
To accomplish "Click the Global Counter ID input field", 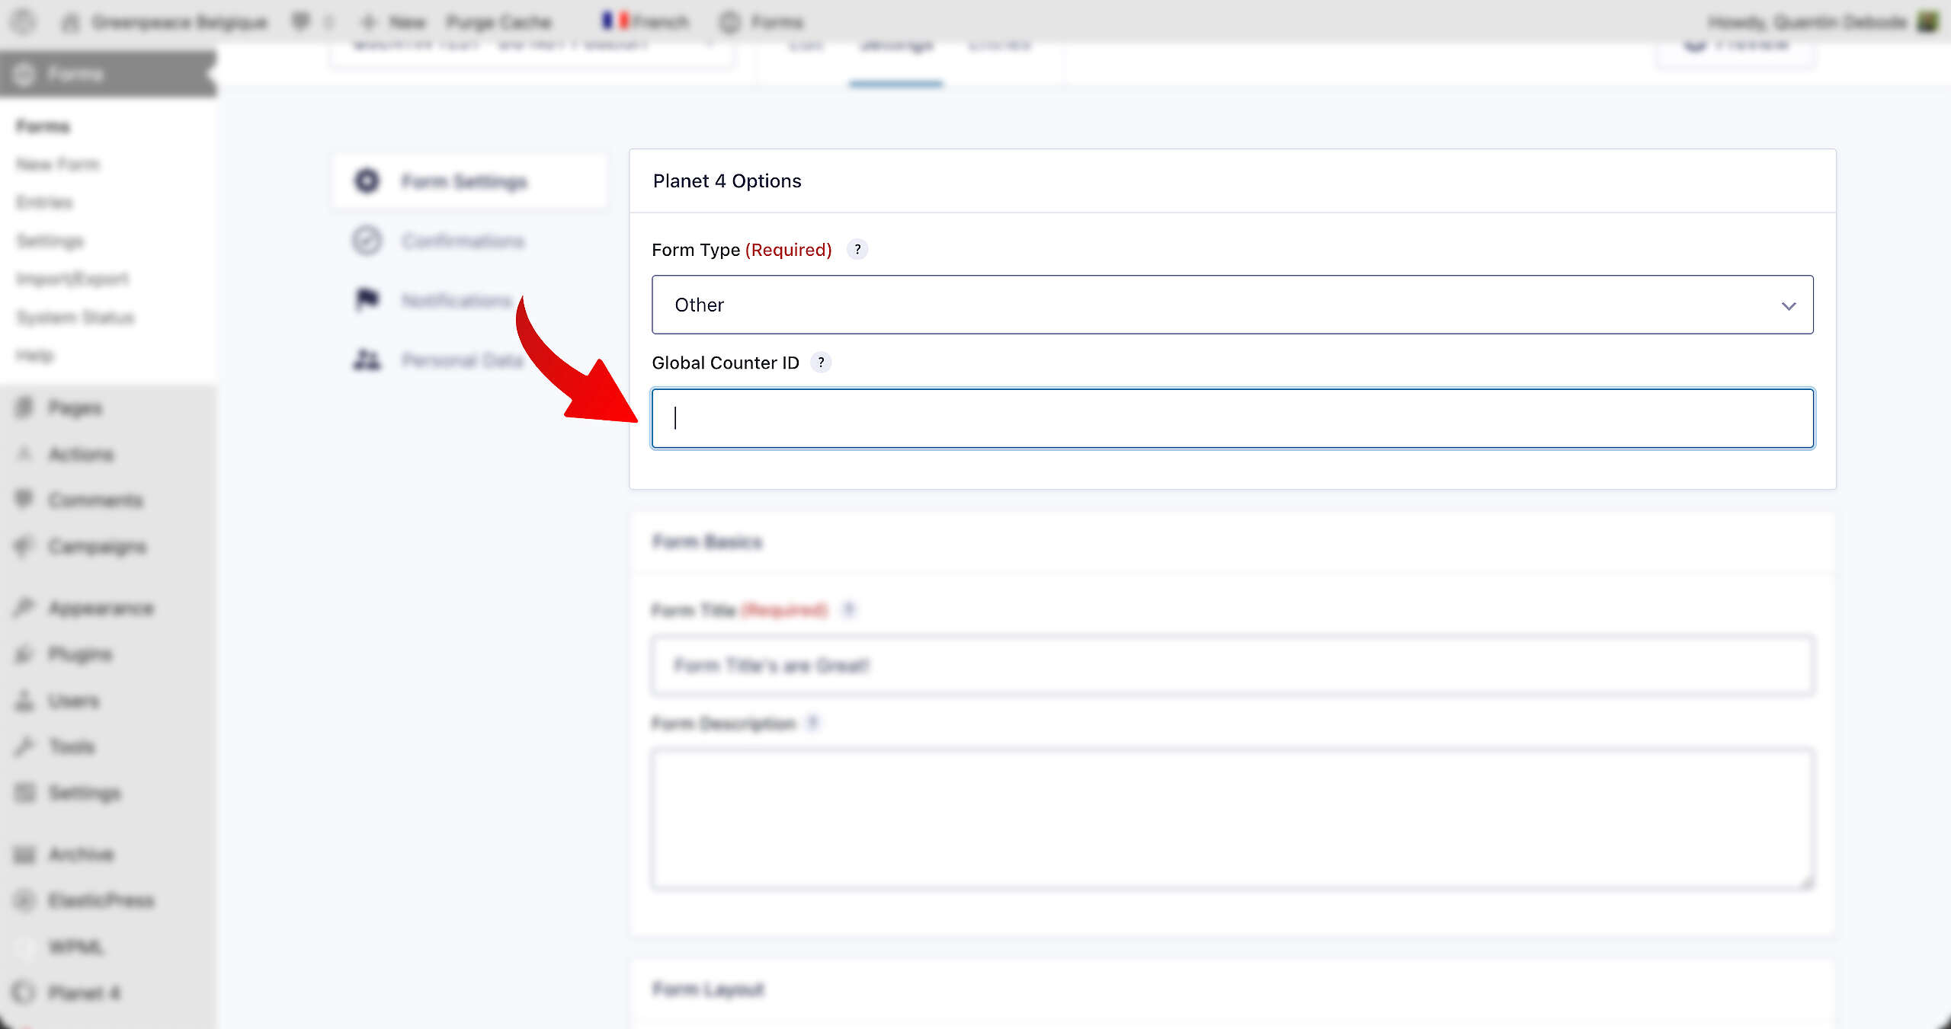I will pos(1232,418).
